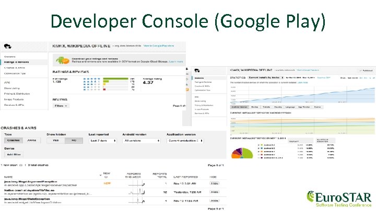Click the weekly sparkline for IllegalStateException
The image size is (376, 211).
pos(136,201)
